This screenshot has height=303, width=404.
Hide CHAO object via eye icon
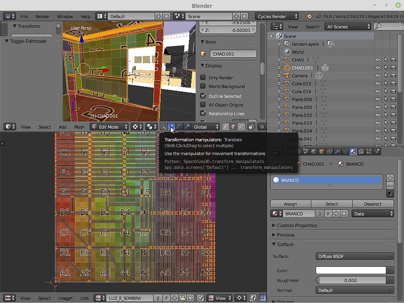(x=378, y=59)
